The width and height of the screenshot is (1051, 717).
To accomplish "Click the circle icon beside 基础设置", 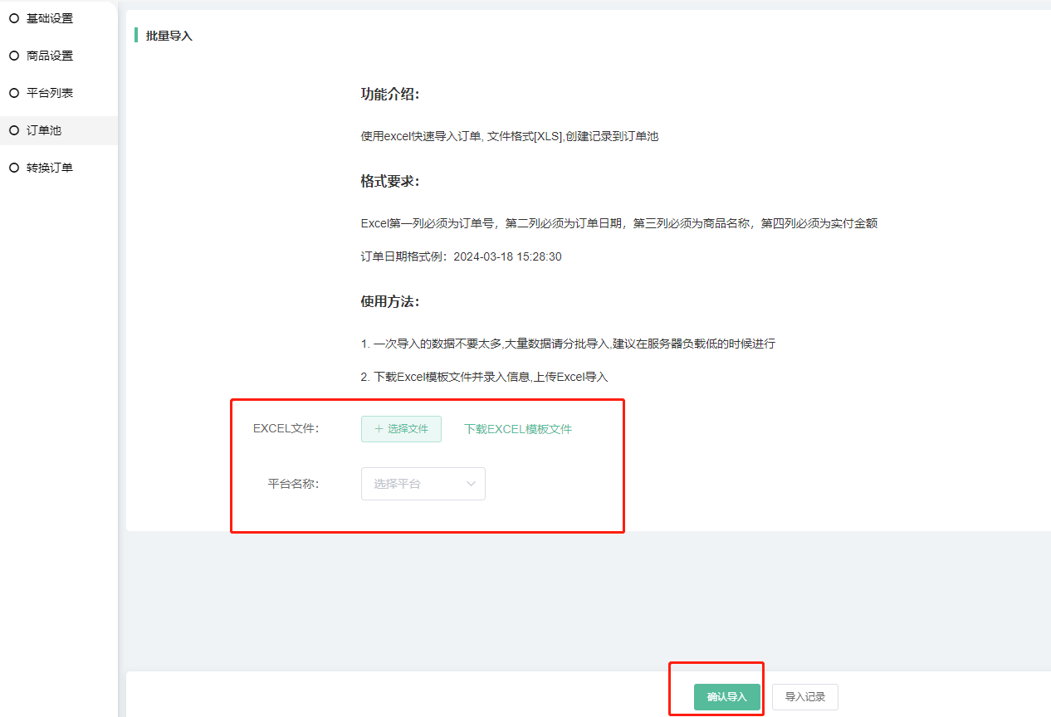I will 13,18.
